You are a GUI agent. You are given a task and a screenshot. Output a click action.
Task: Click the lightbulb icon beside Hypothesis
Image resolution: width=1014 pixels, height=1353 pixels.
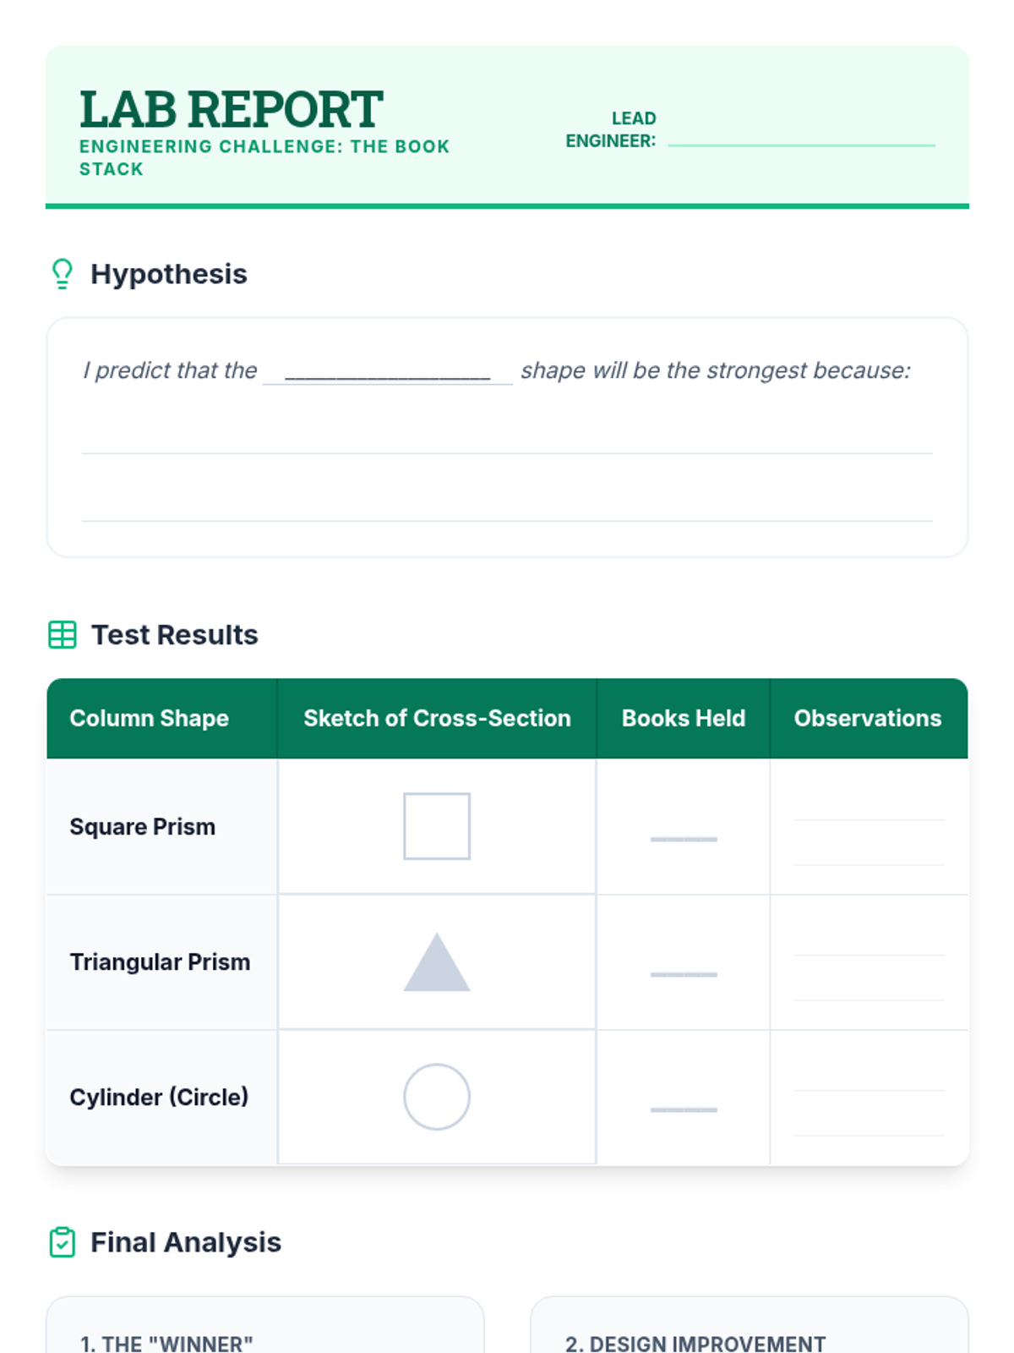coord(63,274)
